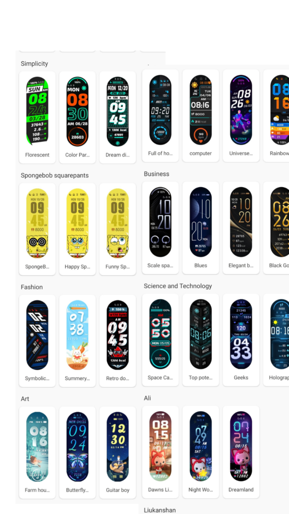Select the Florescent watch face
The image size is (289, 514).
37,117
